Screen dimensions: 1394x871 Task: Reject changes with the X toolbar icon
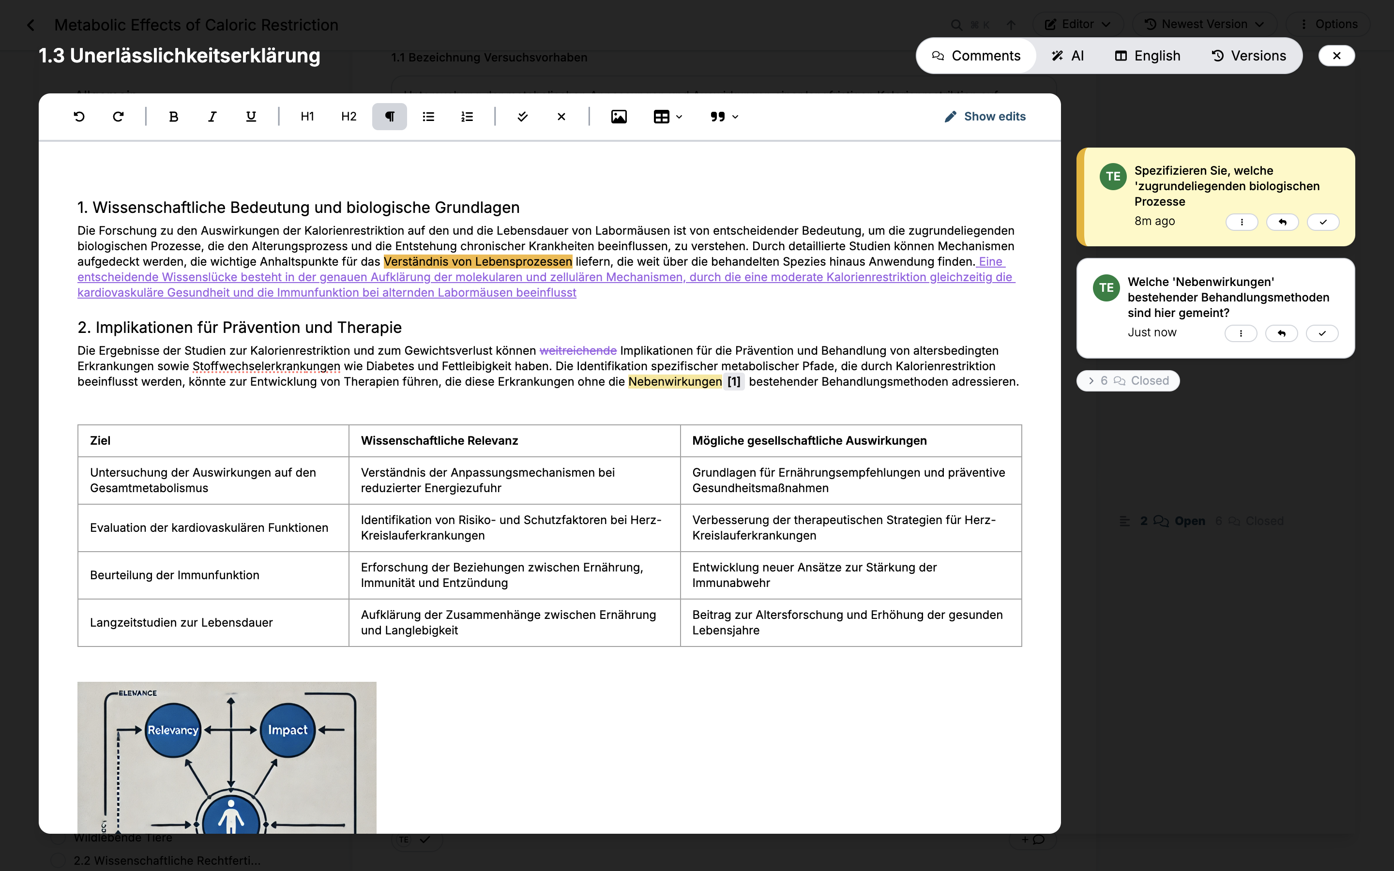coord(561,116)
